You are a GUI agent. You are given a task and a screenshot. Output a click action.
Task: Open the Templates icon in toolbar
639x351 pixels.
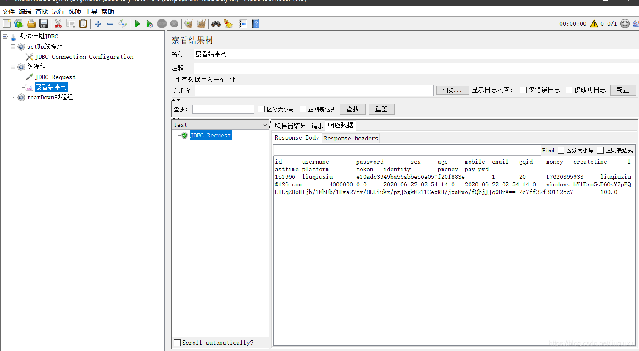point(19,24)
